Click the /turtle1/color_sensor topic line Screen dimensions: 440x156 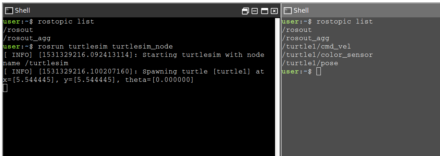click(327, 55)
